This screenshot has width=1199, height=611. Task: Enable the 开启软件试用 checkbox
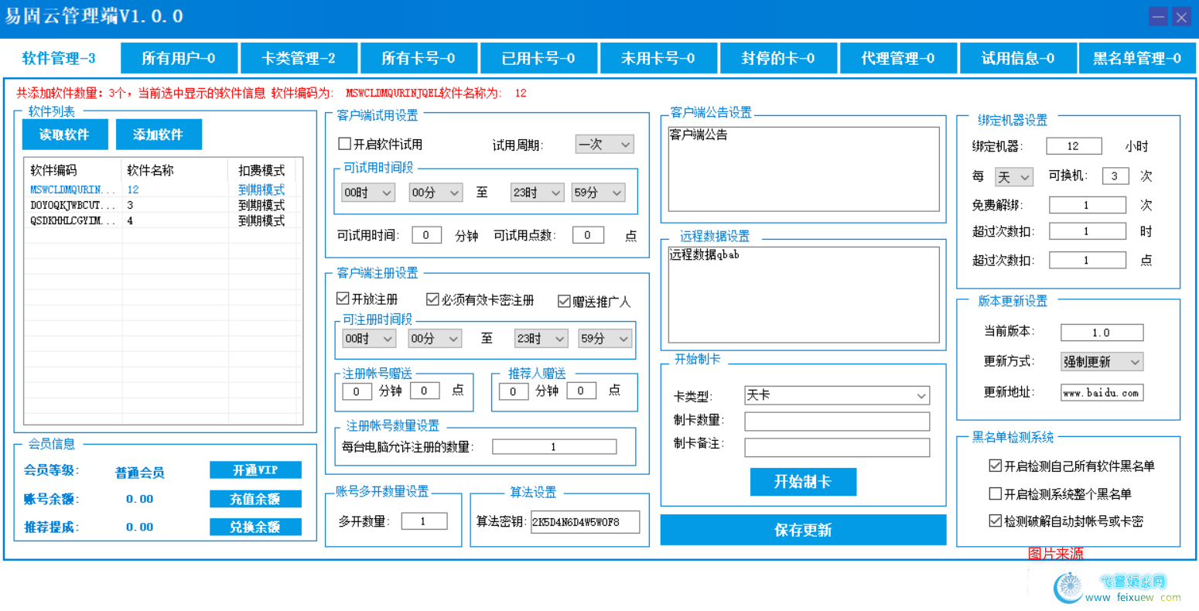point(345,144)
